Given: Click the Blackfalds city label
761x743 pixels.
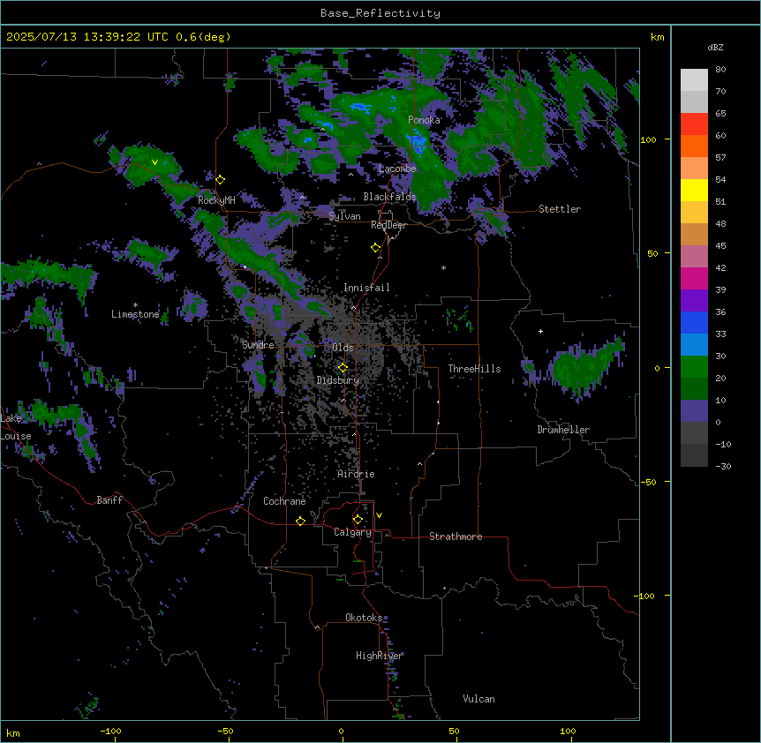Looking at the screenshot, I should tap(389, 197).
